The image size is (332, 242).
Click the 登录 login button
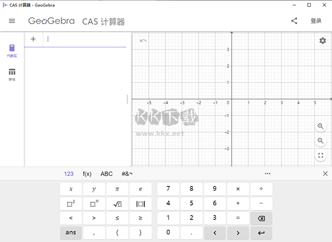pos(316,21)
